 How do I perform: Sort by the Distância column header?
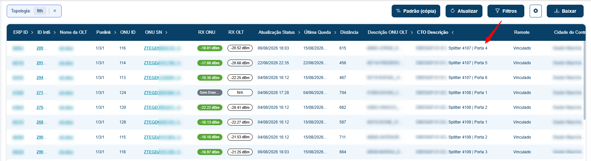pos(349,32)
